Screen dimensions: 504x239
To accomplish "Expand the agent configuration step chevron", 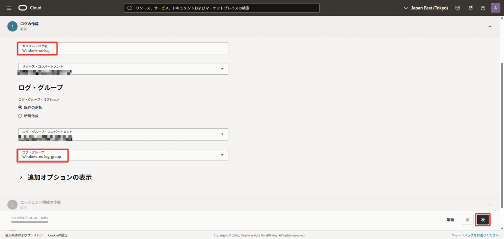I will click(x=490, y=204).
